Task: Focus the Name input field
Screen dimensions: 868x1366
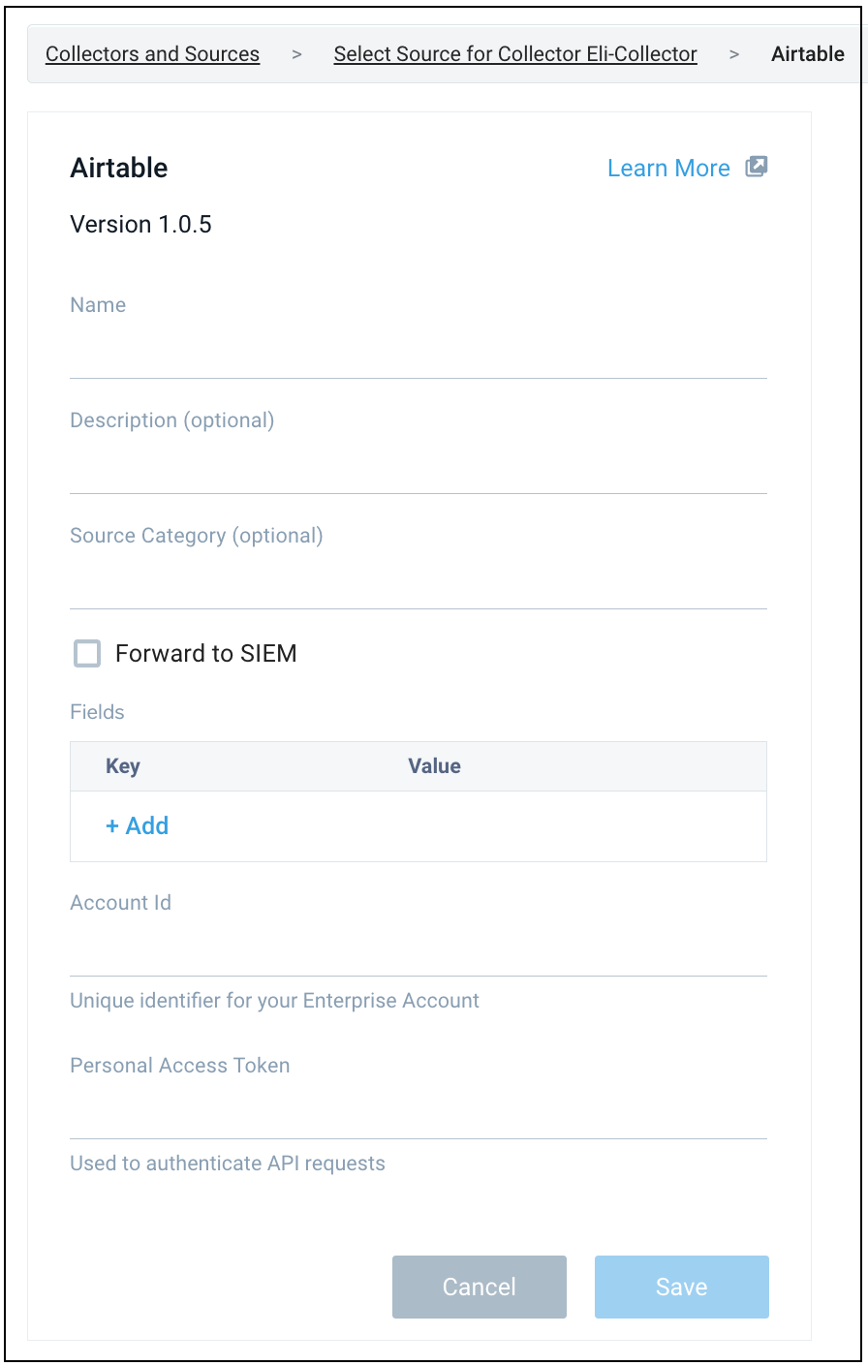Action: [x=418, y=352]
